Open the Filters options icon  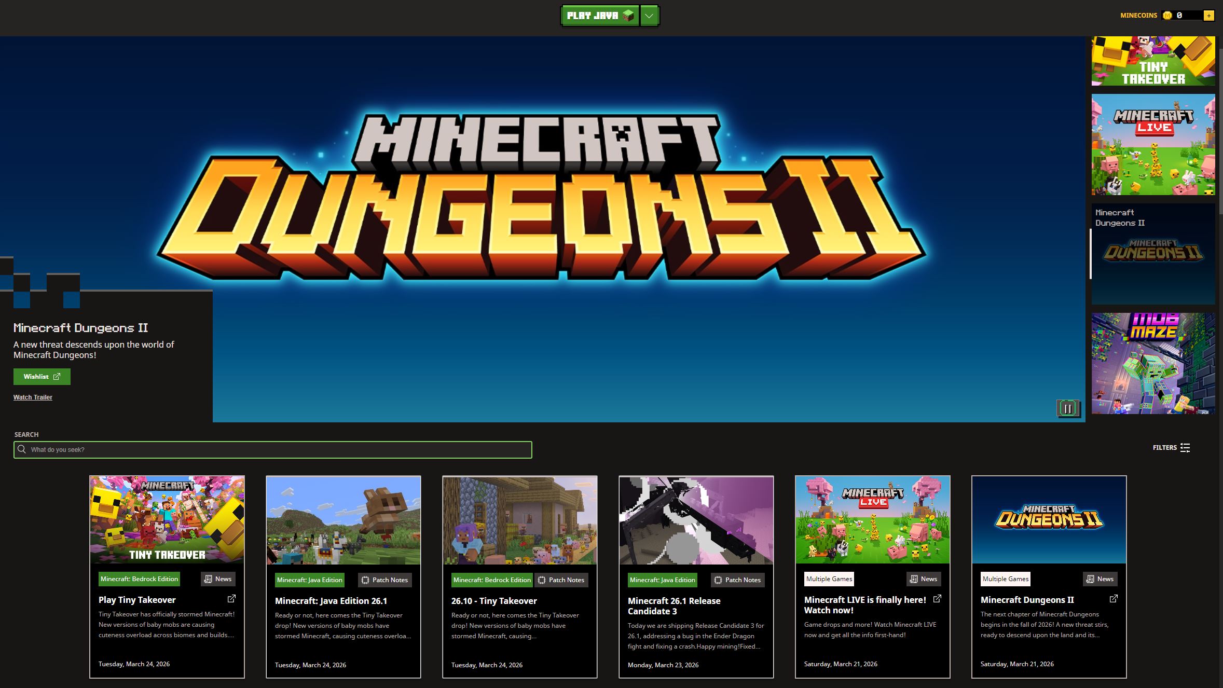click(1185, 448)
